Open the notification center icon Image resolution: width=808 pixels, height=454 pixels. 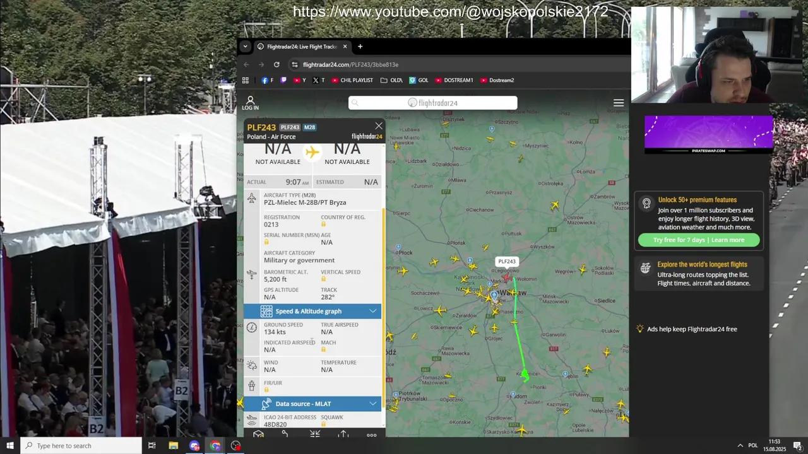(x=797, y=446)
